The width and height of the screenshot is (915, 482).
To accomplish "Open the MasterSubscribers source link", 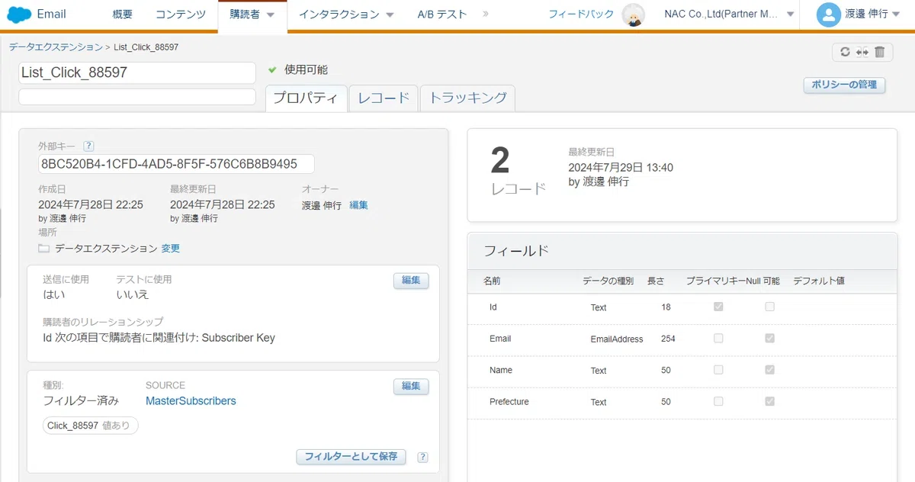I will pyautogui.click(x=191, y=401).
